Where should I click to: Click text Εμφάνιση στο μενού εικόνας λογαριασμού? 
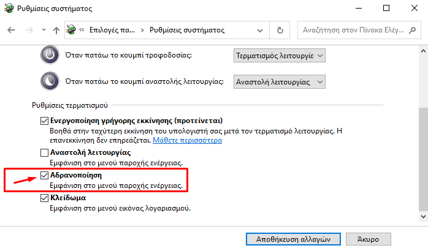(x=120, y=208)
